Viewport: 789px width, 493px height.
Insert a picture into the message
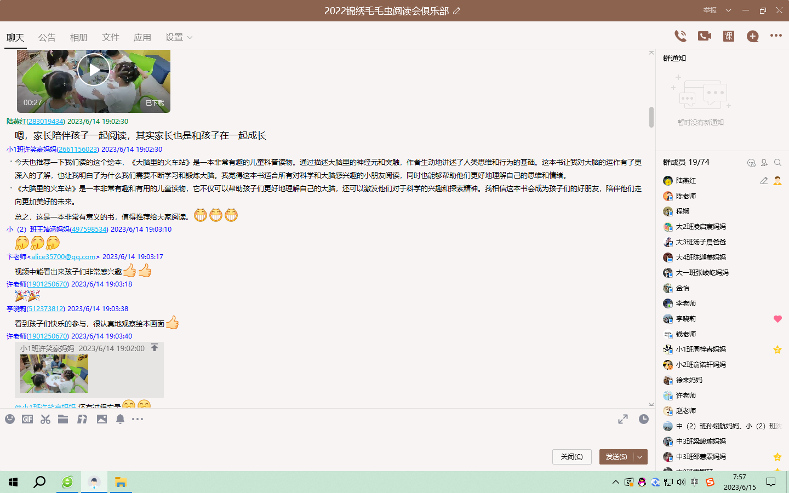[102, 419]
